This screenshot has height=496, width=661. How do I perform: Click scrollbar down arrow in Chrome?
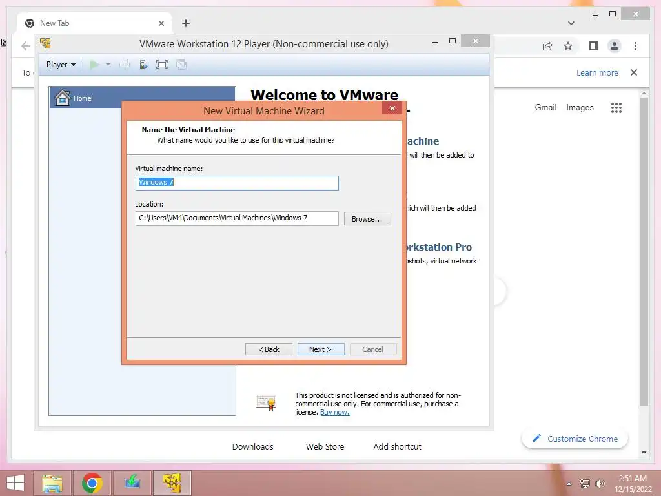644,453
